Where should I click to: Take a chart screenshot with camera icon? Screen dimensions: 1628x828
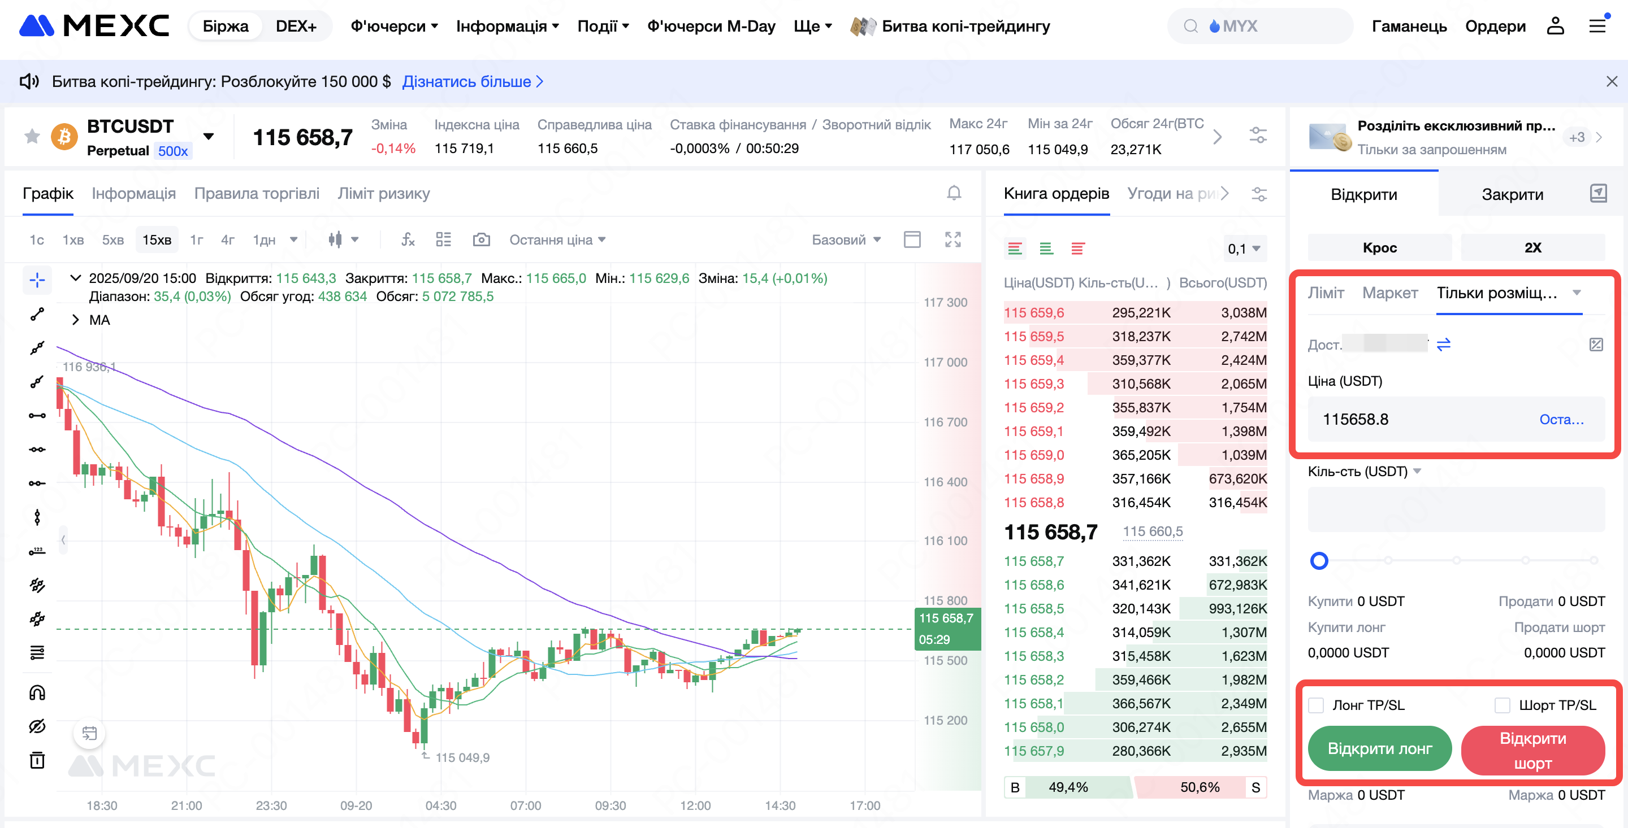[481, 240]
